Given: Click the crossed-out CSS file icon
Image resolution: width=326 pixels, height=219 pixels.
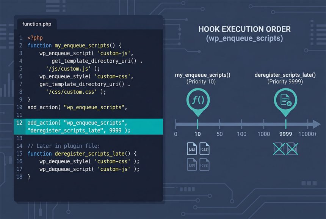Looking at the screenshot, I should tap(292, 149).
